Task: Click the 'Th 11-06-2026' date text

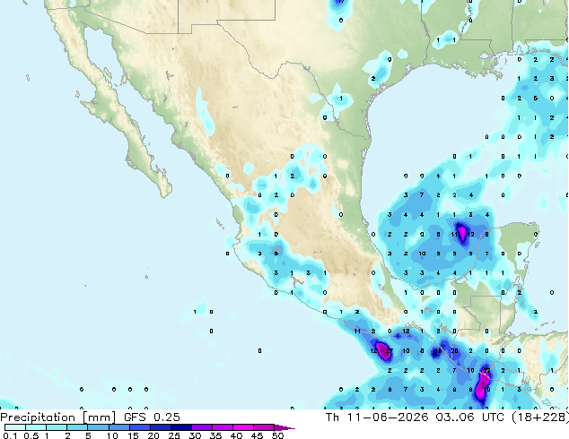Action: coord(377,417)
